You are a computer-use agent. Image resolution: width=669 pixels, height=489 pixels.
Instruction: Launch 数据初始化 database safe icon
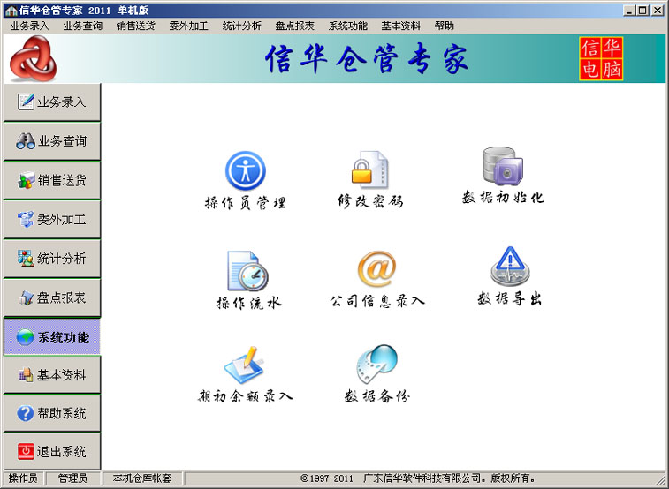tap(503, 166)
